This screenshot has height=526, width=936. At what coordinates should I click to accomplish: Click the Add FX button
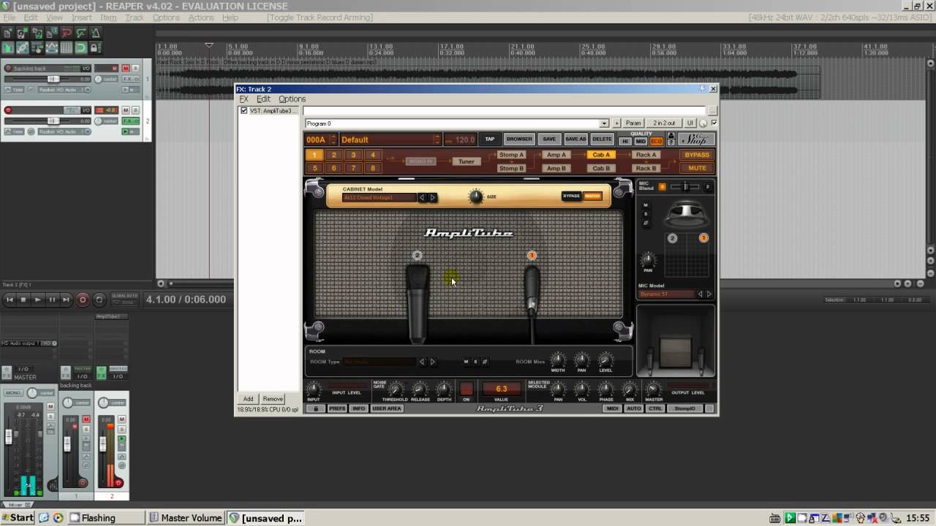click(249, 399)
